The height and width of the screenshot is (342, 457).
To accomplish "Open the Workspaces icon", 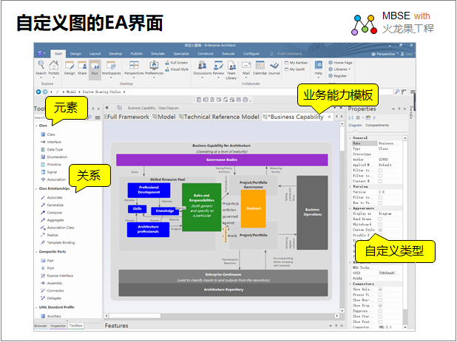I will 111,64.
